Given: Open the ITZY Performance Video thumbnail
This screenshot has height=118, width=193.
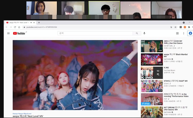Looking at the screenshot, I should 152,99.
